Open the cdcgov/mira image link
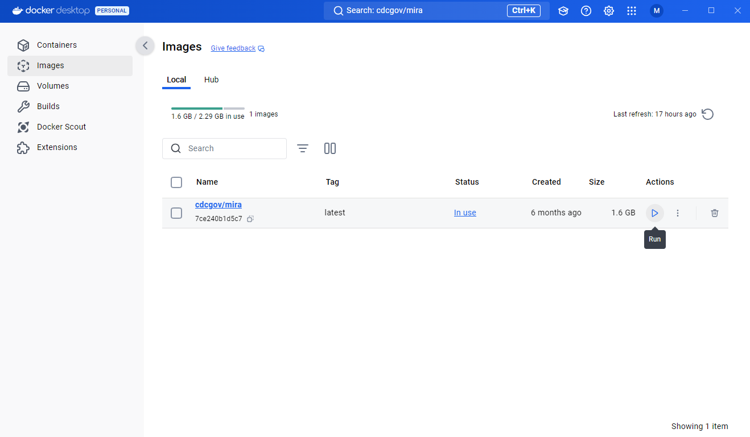Viewport: 750px width, 437px height. (x=219, y=205)
